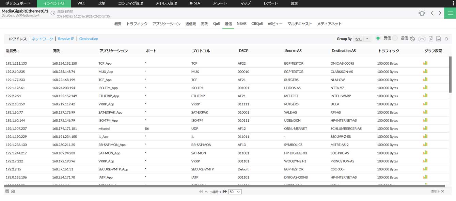Open the ダッシュボード top menu
This screenshot has height=201, width=456.
click(x=18, y=3)
